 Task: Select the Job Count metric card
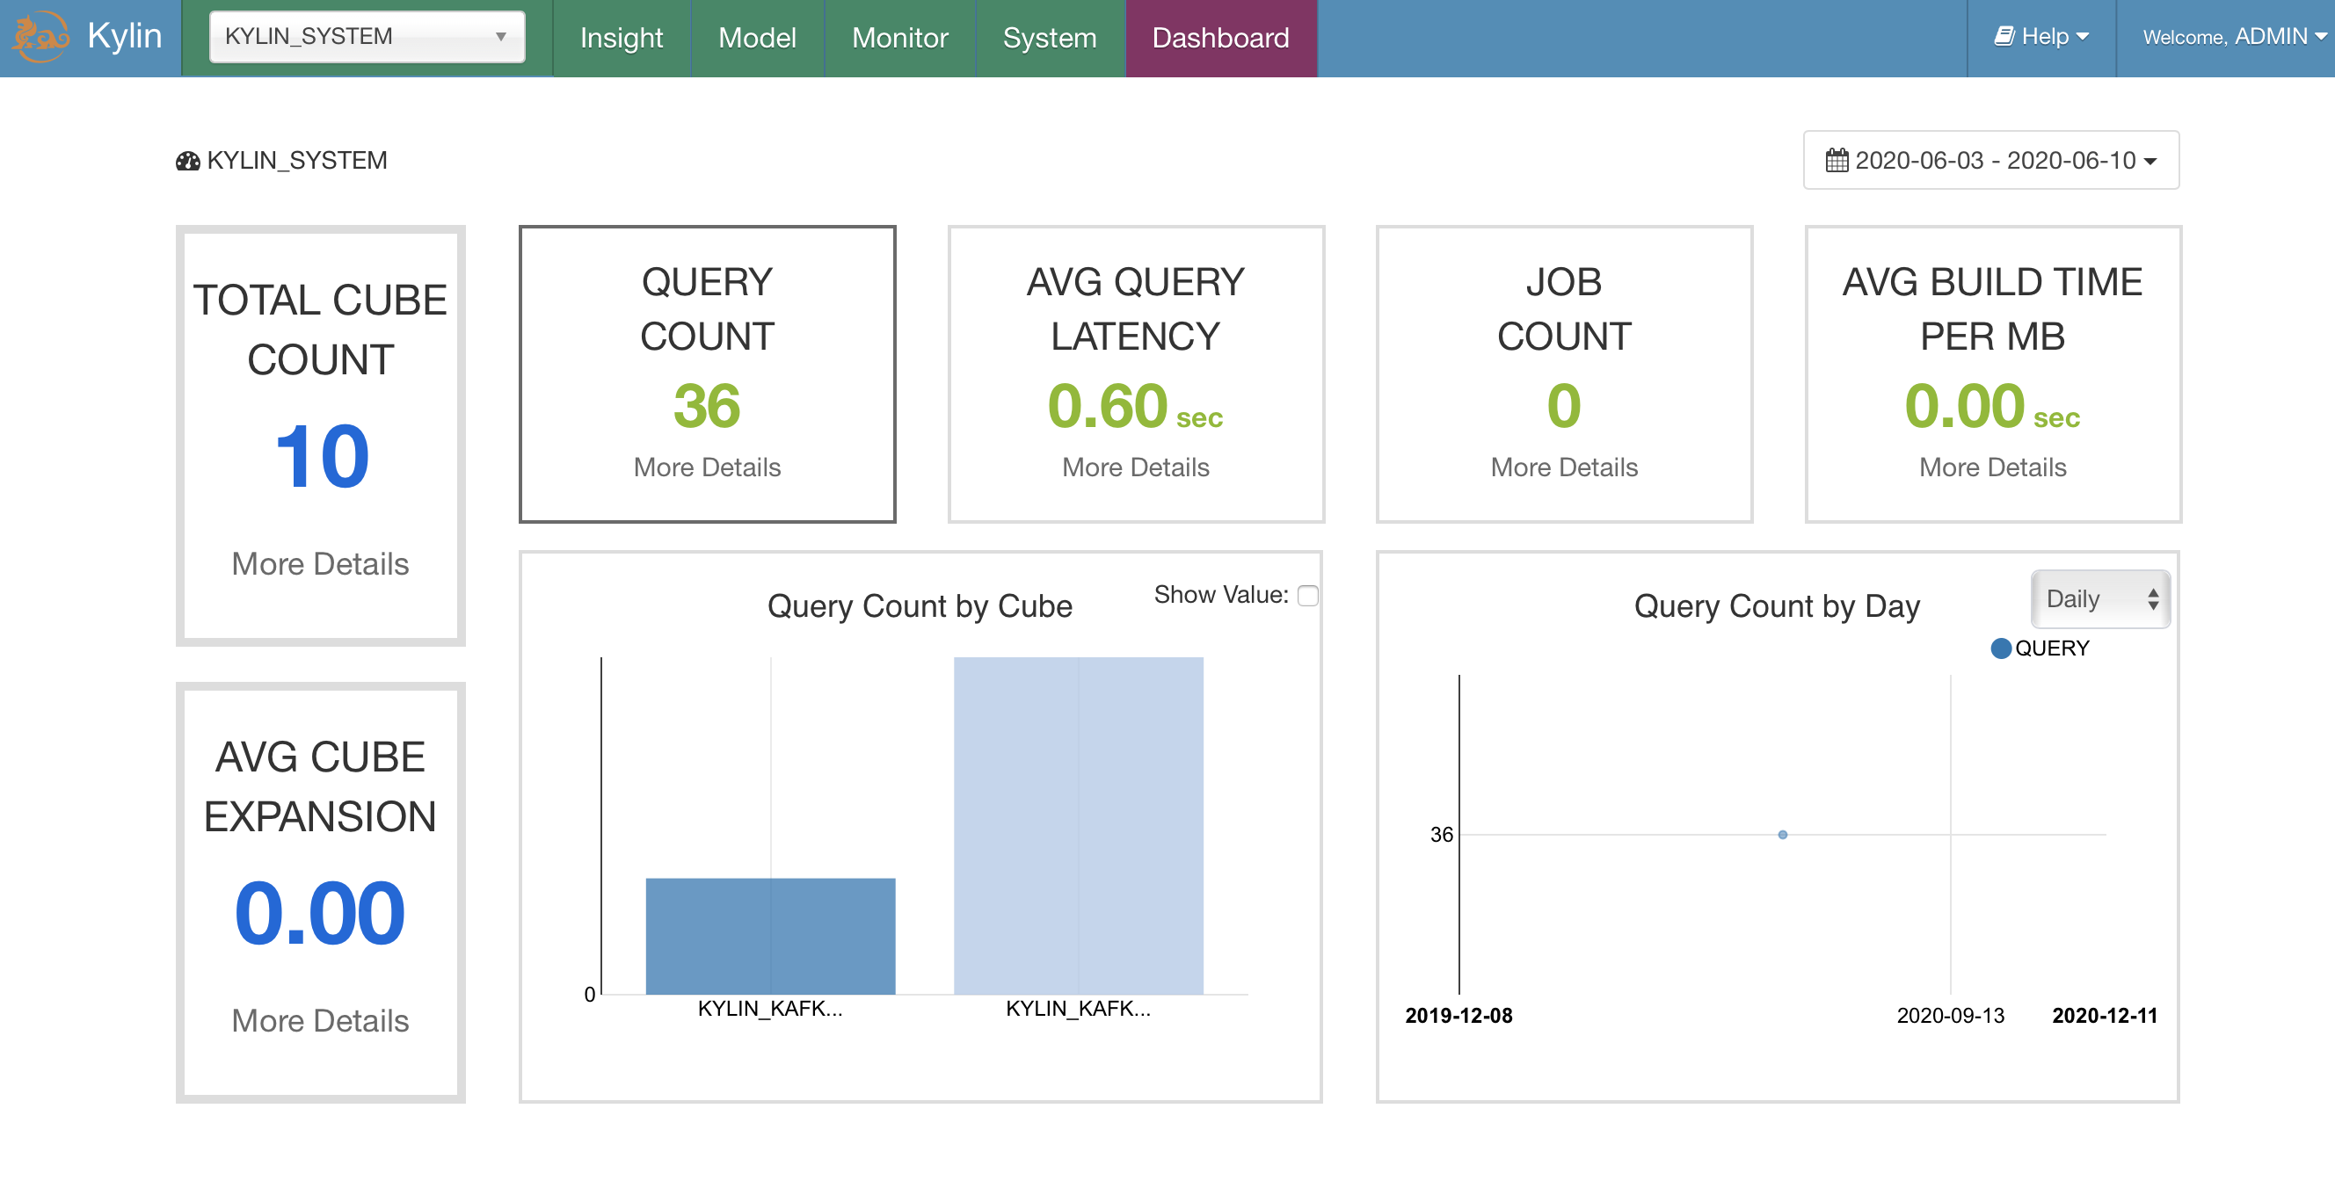(1564, 373)
